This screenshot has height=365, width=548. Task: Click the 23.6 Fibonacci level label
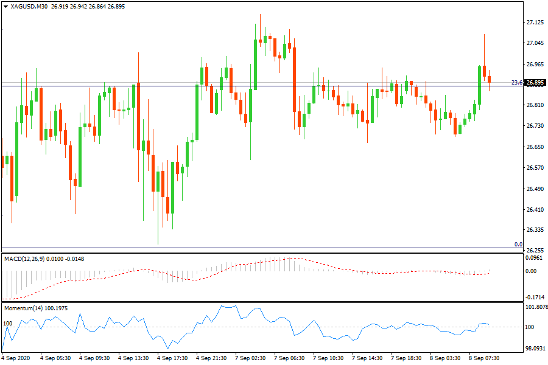click(515, 82)
